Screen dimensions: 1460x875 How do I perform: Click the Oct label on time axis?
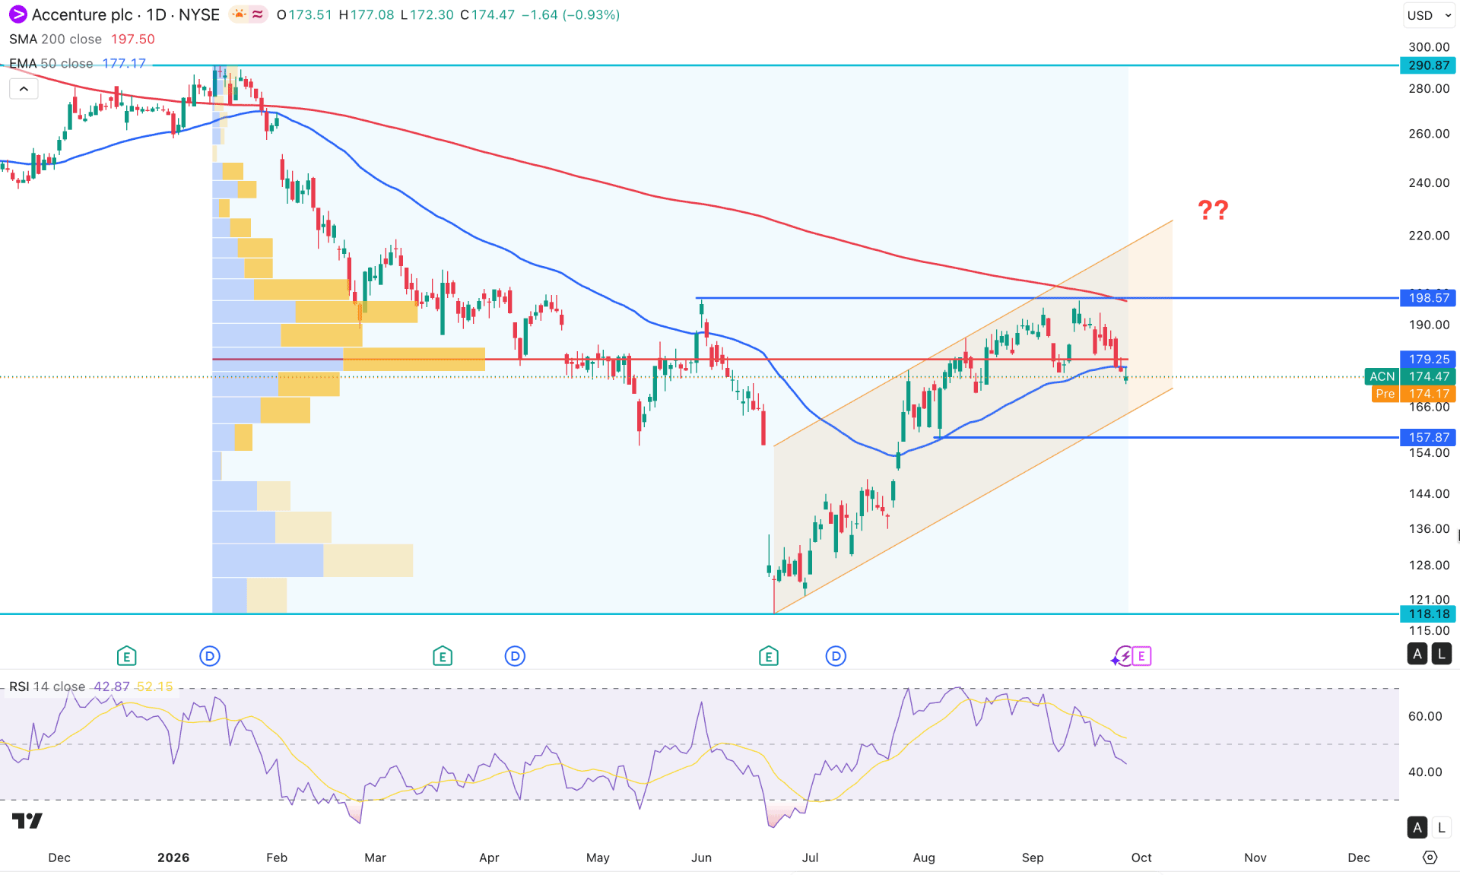[1141, 858]
